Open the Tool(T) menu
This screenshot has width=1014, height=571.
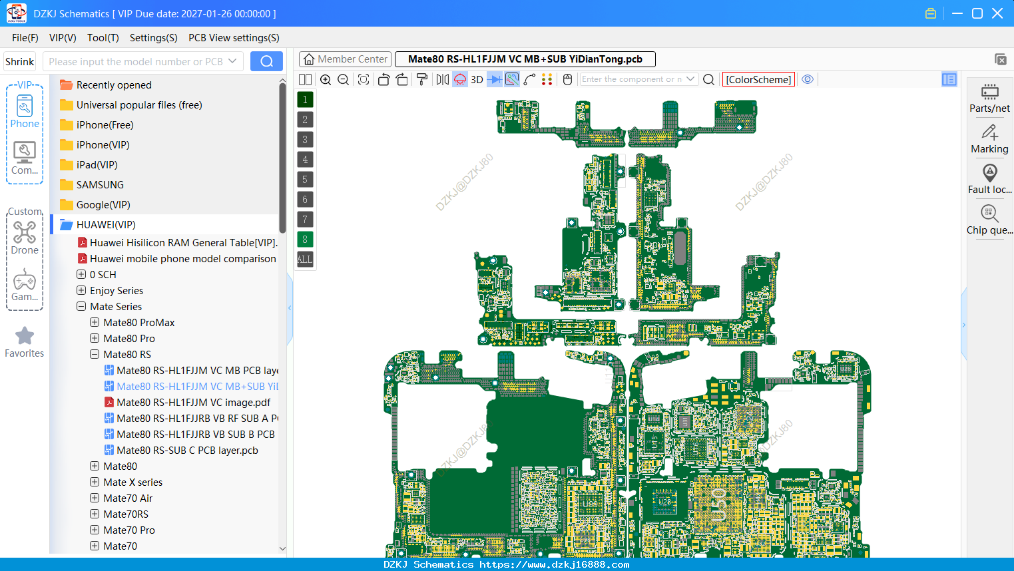click(103, 38)
